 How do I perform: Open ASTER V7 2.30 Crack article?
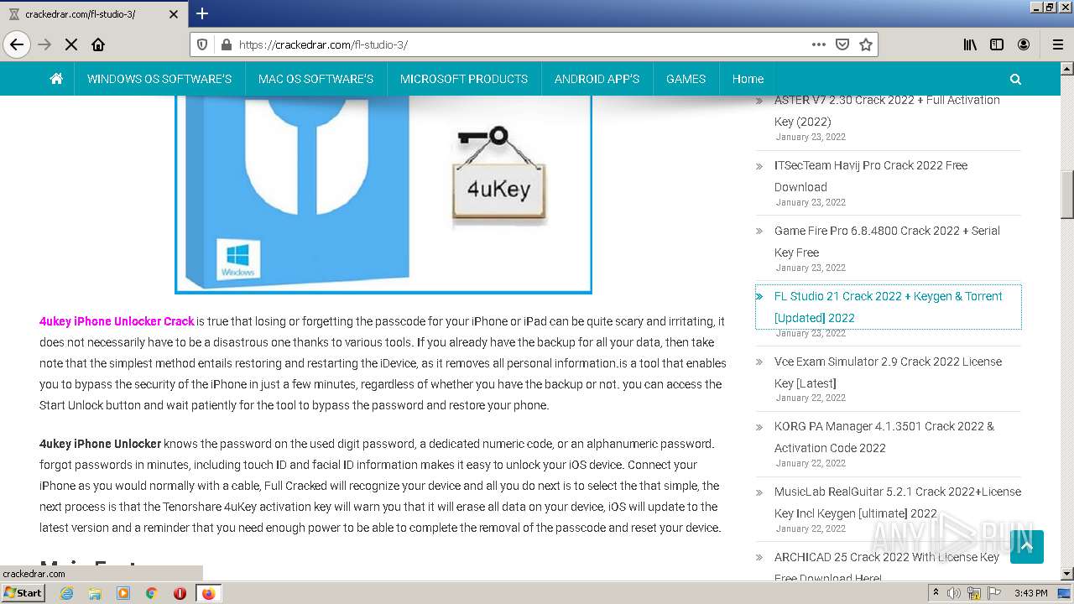pos(887,111)
